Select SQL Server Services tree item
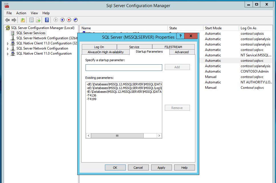 (31, 33)
